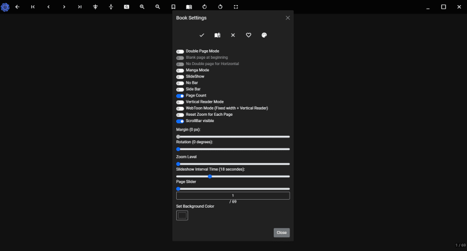
Task: Click the Zoom Level slider
Action: 233,164
